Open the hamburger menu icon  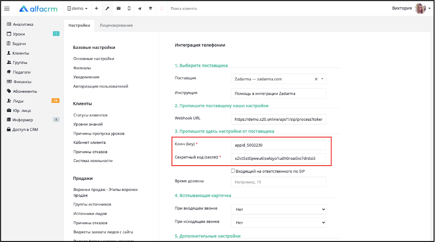(7, 8)
